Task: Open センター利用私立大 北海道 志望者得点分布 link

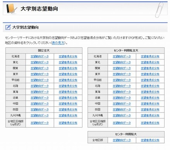Action: (x=150, y=56)
